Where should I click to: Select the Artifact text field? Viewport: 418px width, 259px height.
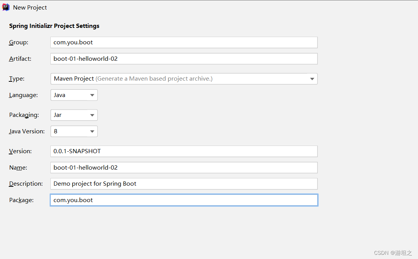[183, 58]
